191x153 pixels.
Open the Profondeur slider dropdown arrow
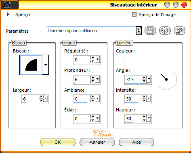click(x=97, y=80)
